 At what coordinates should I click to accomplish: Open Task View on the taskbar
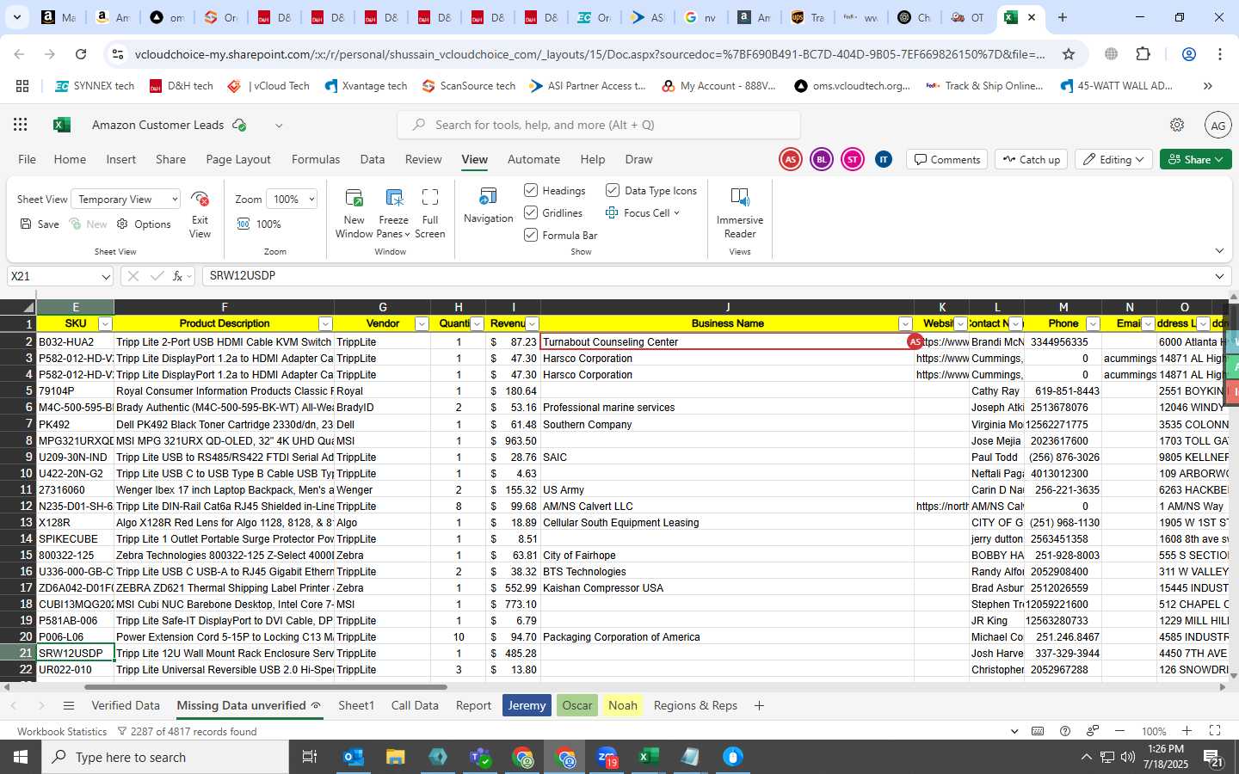[x=310, y=757]
